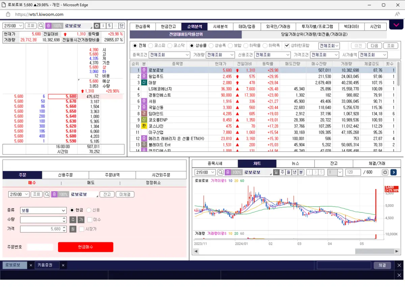The width and height of the screenshot is (405, 289).
Task: Select minute '분' chart period
Action: click(301, 172)
